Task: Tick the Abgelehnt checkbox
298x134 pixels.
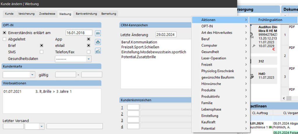Action: [4, 39]
